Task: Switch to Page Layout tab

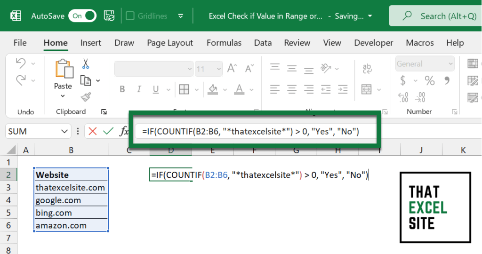Action: coord(170,43)
